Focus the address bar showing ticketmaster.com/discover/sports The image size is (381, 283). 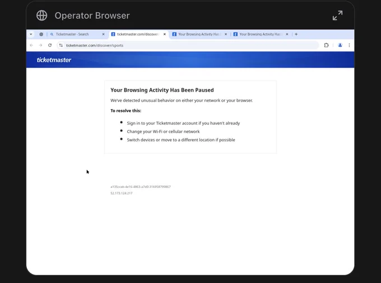pos(188,45)
